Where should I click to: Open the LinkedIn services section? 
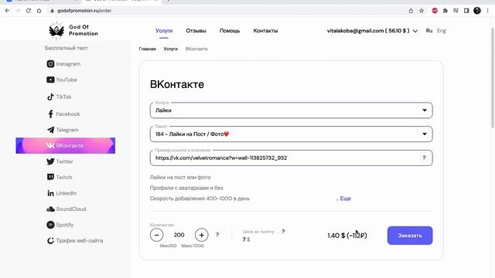tap(62, 193)
